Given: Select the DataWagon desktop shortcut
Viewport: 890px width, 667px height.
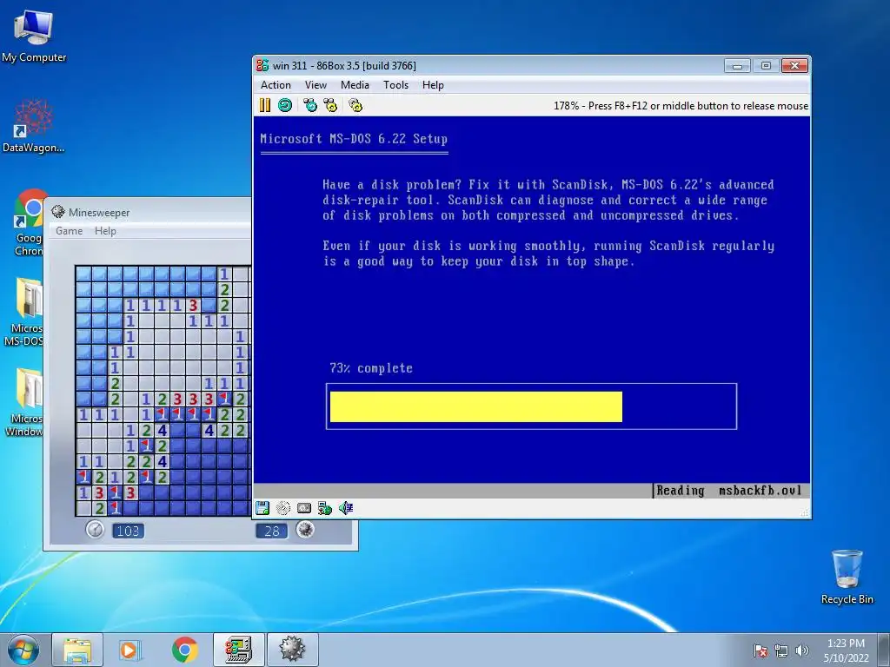Looking at the screenshot, I should [x=34, y=126].
